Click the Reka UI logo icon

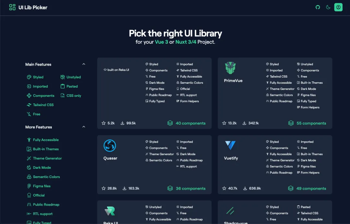(x=110, y=211)
